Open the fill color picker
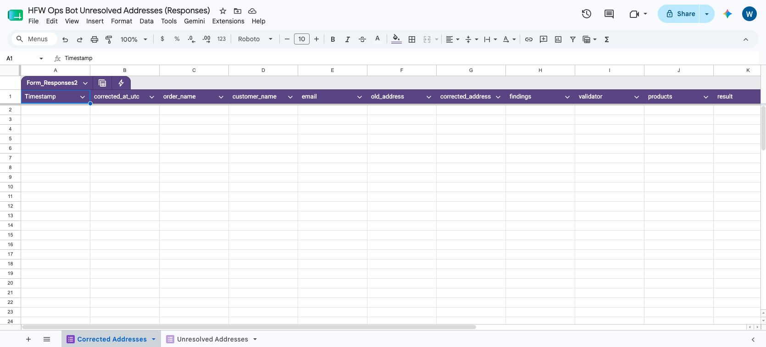The height and width of the screenshot is (347, 766). coord(397,39)
